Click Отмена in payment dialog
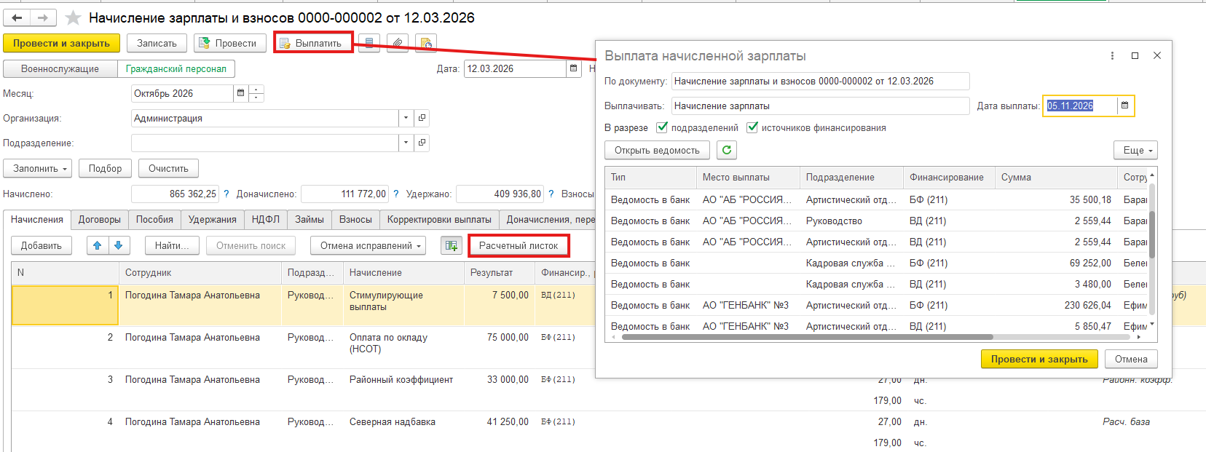Image resolution: width=1206 pixels, height=452 pixels. [x=1131, y=359]
